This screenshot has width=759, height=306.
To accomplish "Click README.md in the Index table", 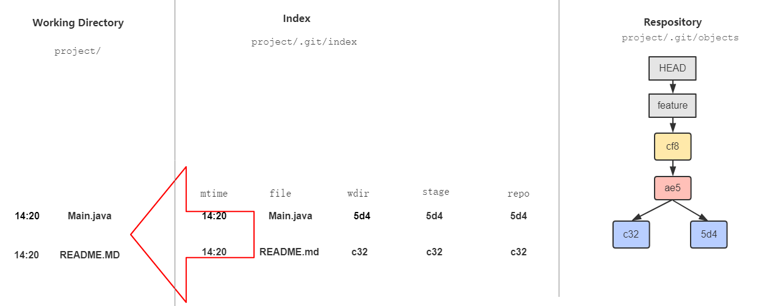I will [x=289, y=252].
